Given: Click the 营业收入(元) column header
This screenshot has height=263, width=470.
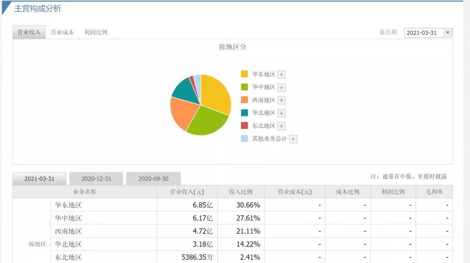Looking at the screenshot, I should [x=187, y=192].
